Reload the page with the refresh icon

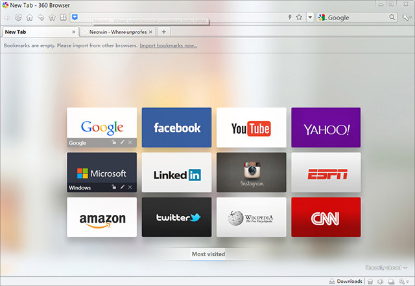point(18,17)
